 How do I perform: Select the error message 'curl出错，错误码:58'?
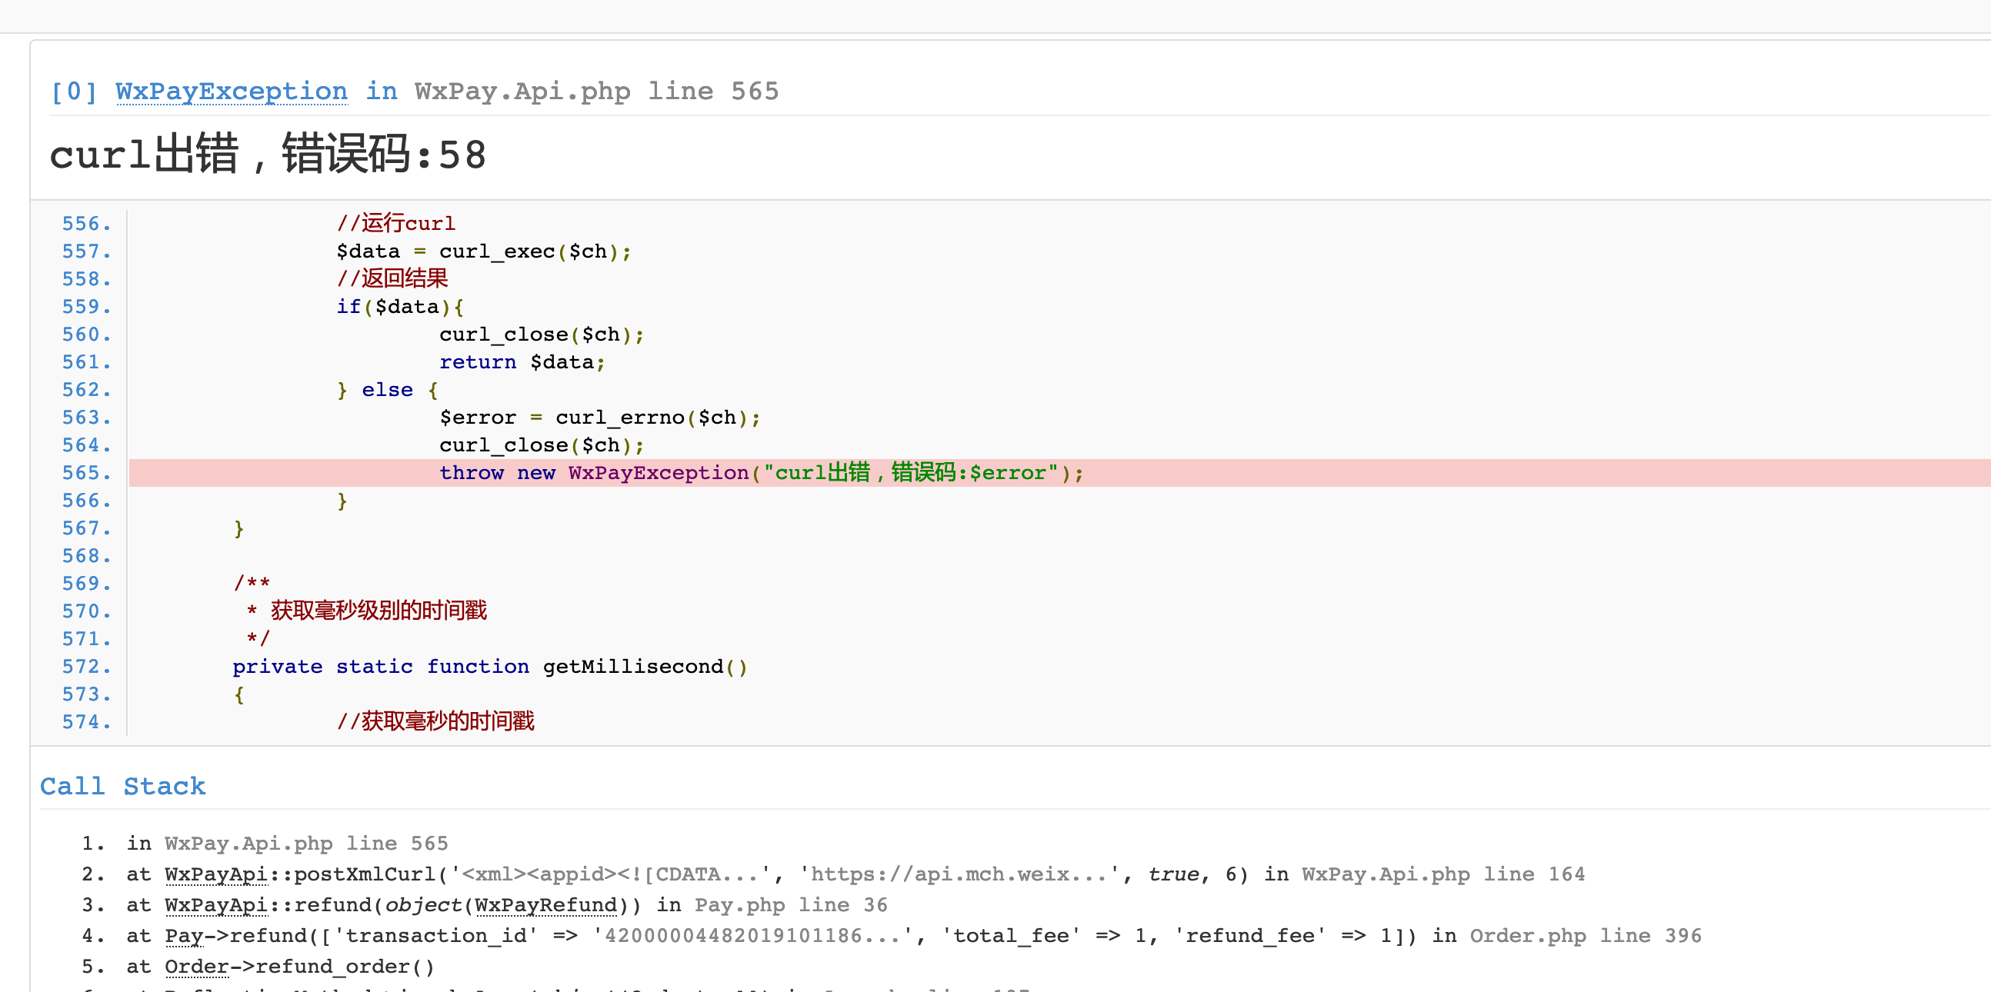[268, 154]
